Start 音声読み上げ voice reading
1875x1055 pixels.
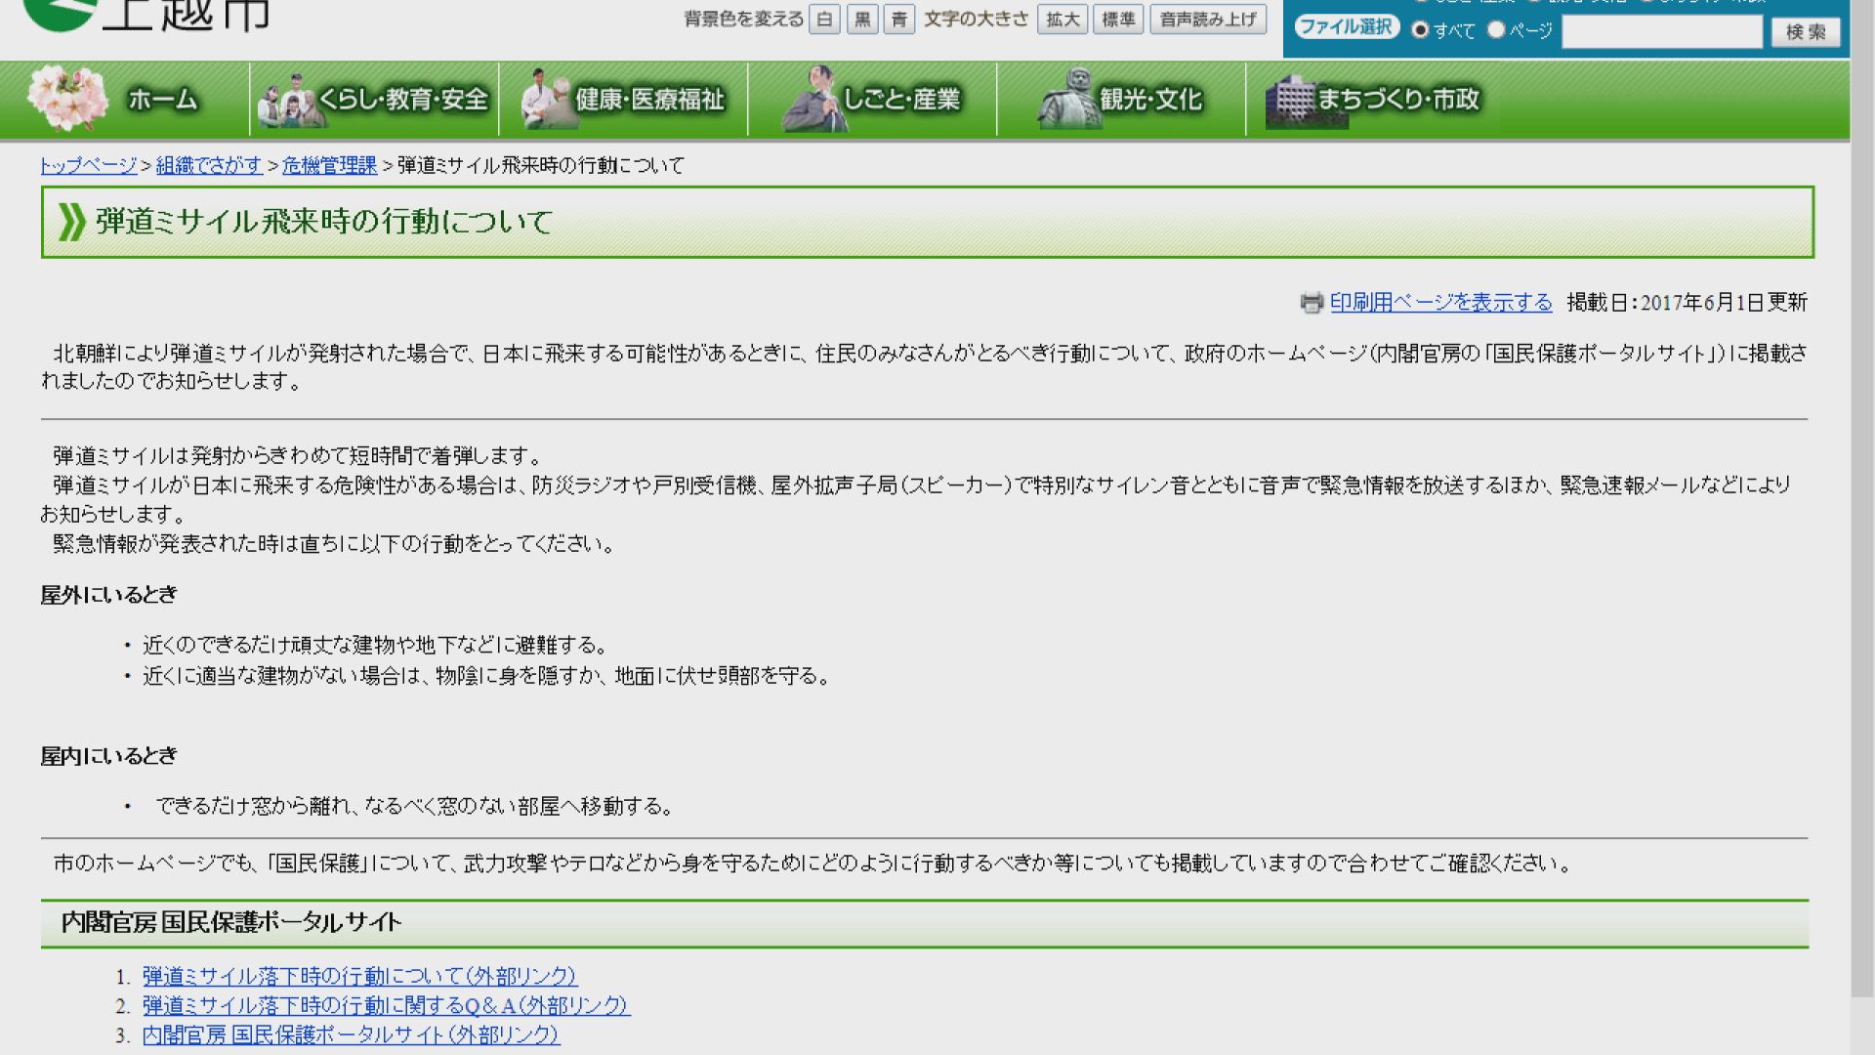[1207, 20]
